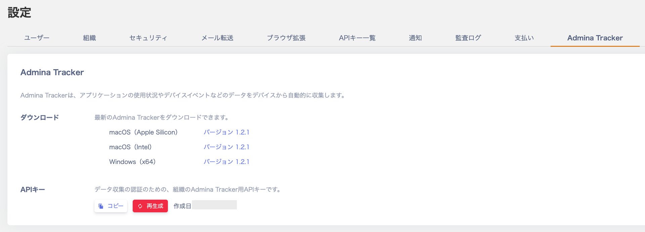Select the ブラウザ拡張 tab
The width and height of the screenshot is (645, 232).
click(x=286, y=38)
